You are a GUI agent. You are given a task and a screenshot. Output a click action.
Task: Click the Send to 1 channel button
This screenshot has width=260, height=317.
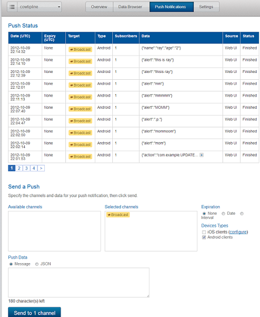pyautogui.click(x=34, y=313)
